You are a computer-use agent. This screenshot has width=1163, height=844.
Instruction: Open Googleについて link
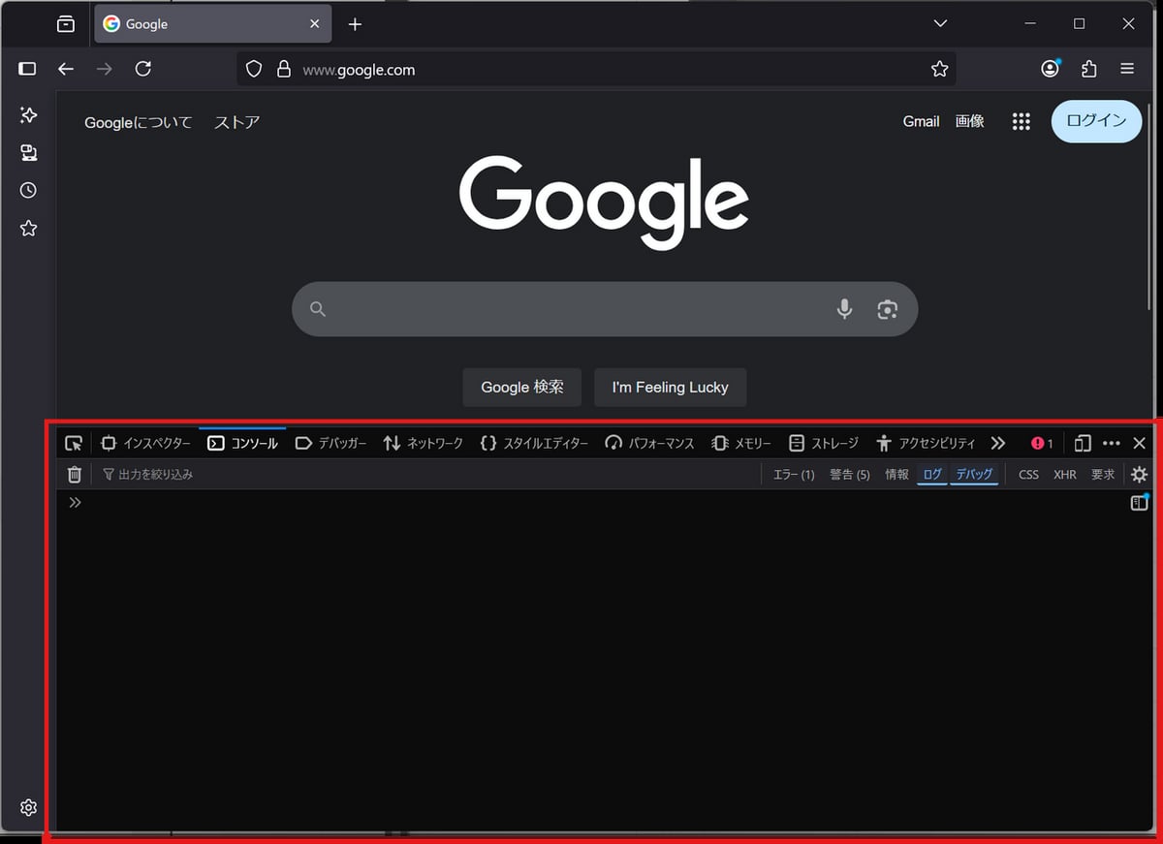138,122
